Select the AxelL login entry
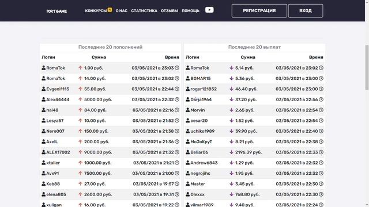This screenshot has width=369, height=207. click(x=52, y=142)
